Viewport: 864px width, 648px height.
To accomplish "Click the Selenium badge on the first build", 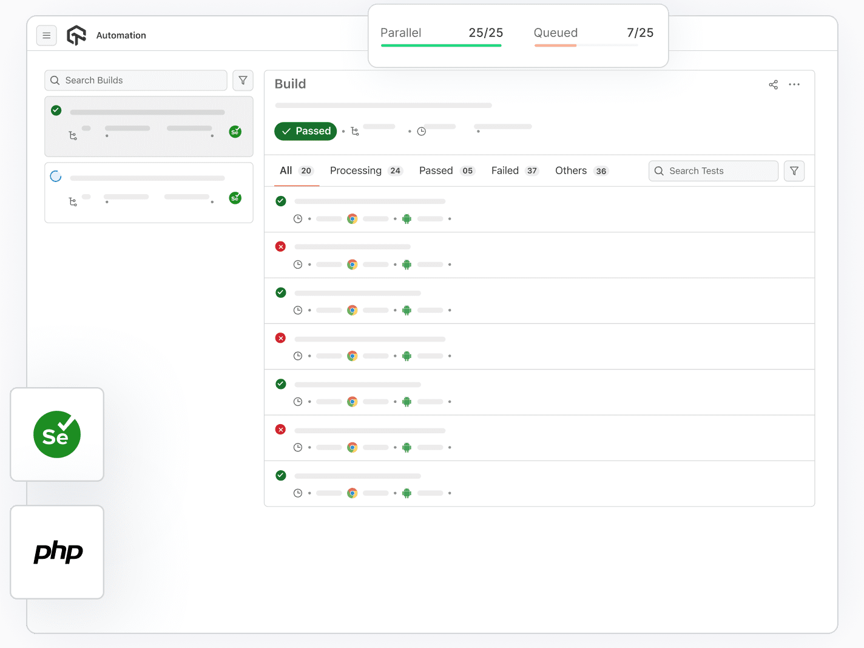I will click(x=235, y=131).
